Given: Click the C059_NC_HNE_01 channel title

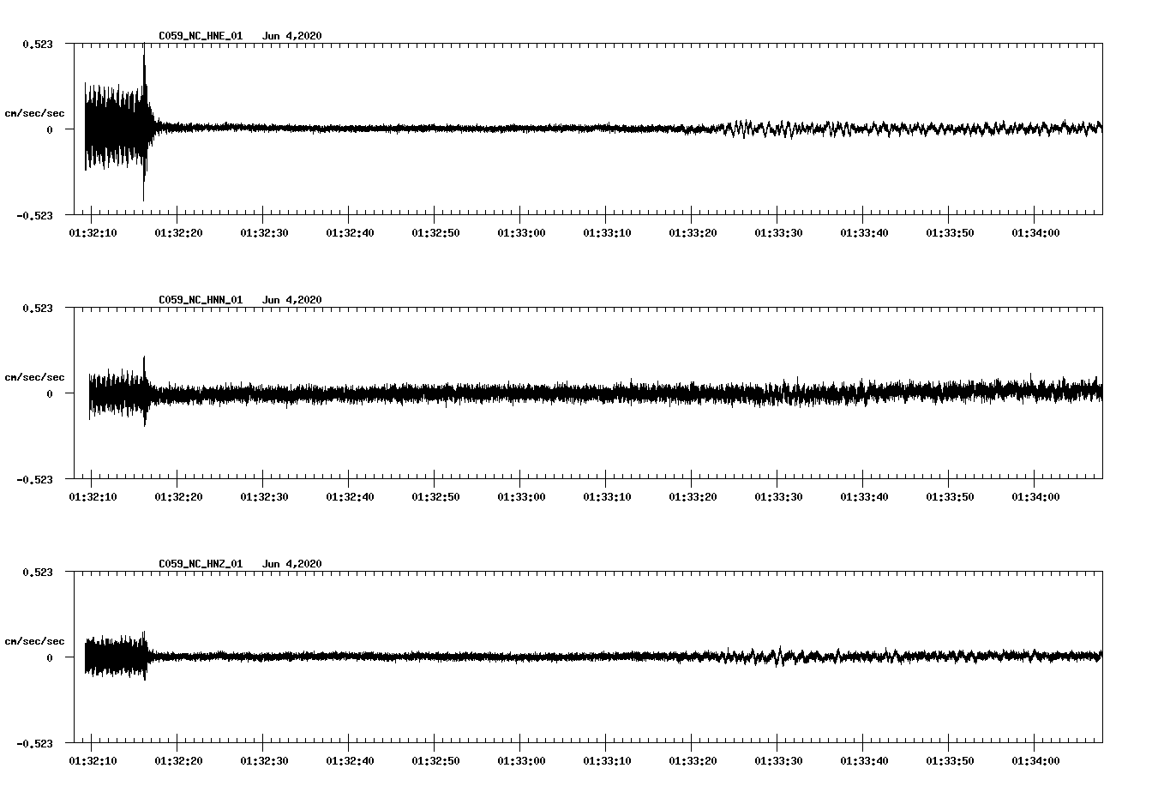Looking at the screenshot, I should [x=201, y=36].
